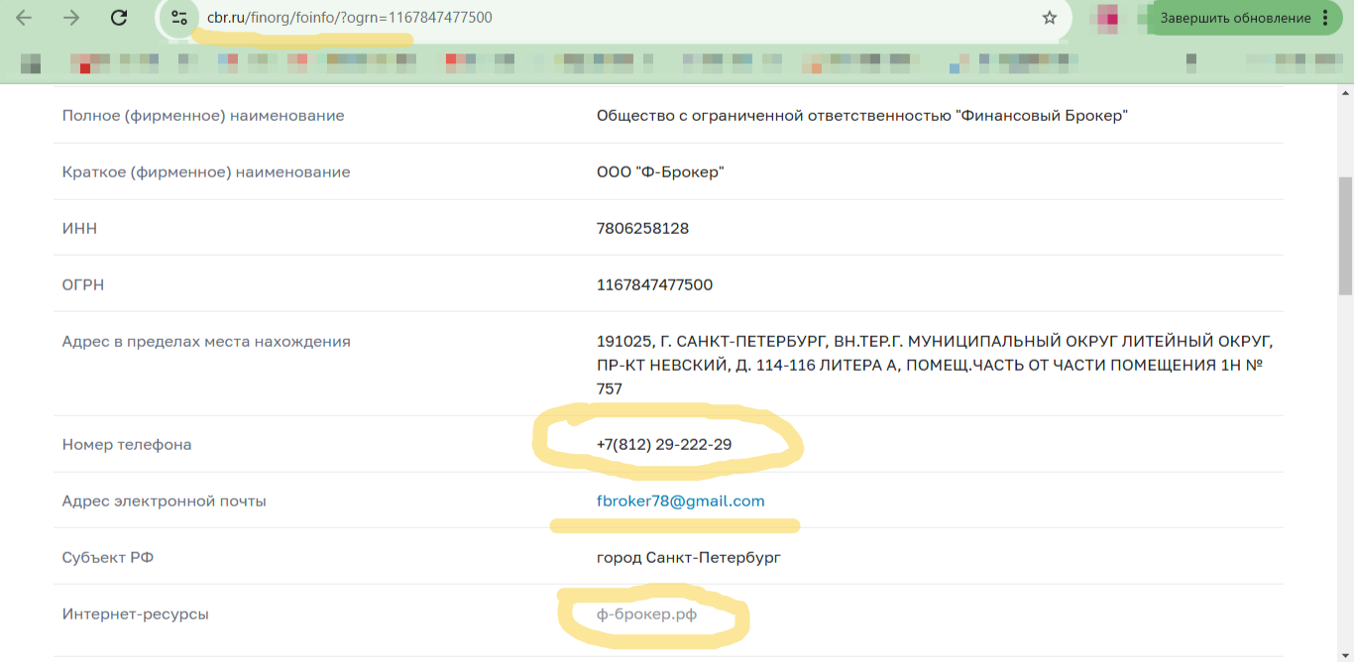Screen dimensions: 1354x662
Task: Click the ОГРН value 1167847477500
Action: click(x=654, y=285)
